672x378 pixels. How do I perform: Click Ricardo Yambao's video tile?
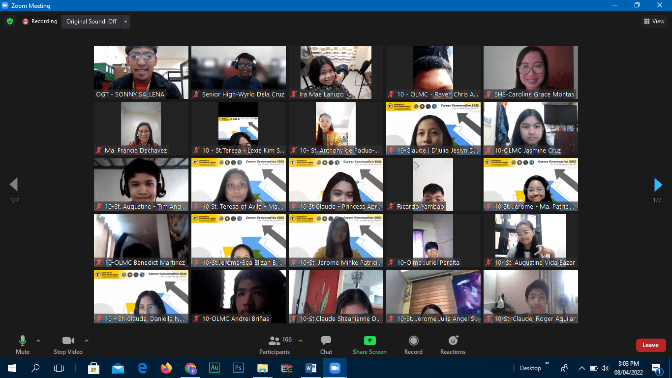433,185
